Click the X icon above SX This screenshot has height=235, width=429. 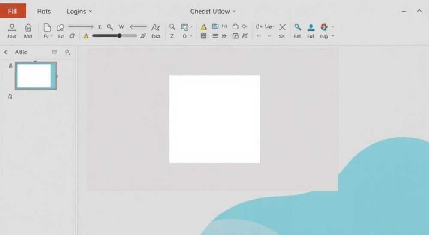pos(282,27)
